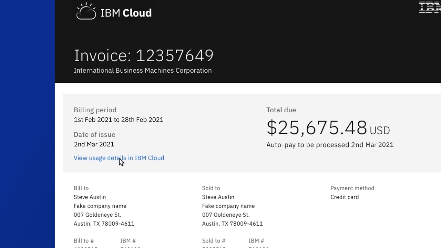Image resolution: width=441 pixels, height=248 pixels.
Task: Select Austin, TX 78009-4611 under Bill to
Action: [104, 224]
